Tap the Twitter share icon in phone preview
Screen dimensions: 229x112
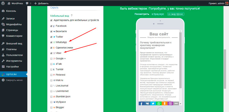(x=153, y=104)
